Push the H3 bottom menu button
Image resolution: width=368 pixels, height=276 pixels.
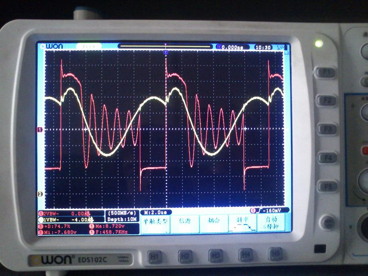click(215, 255)
